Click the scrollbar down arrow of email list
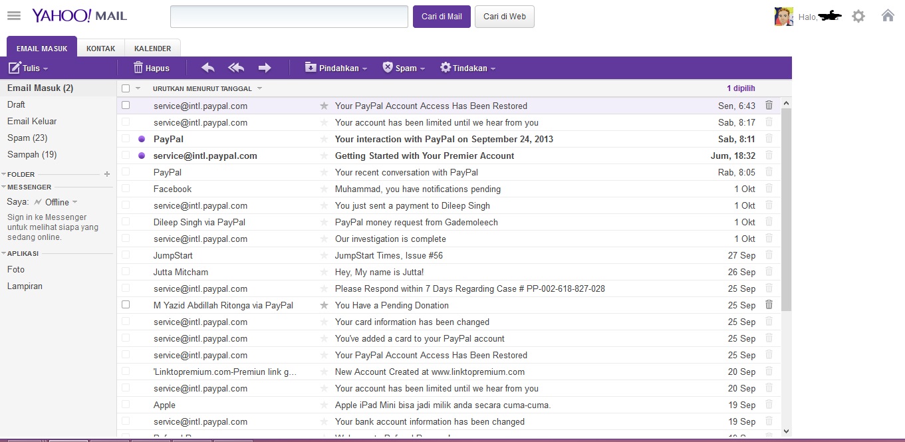 click(x=786, y=431)
